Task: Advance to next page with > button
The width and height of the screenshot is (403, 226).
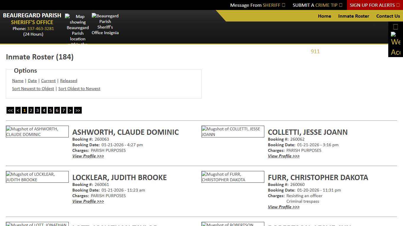Action: 70,110
